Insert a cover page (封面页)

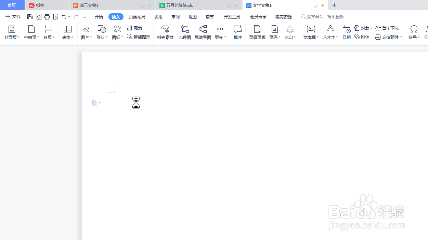12,32
